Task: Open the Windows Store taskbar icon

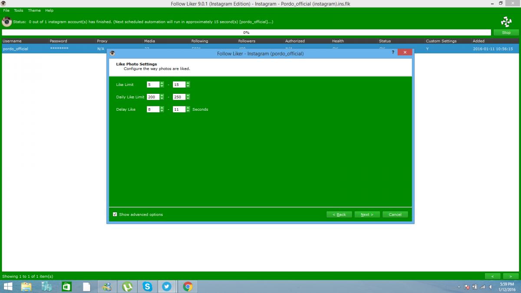Action: (66, 286)
